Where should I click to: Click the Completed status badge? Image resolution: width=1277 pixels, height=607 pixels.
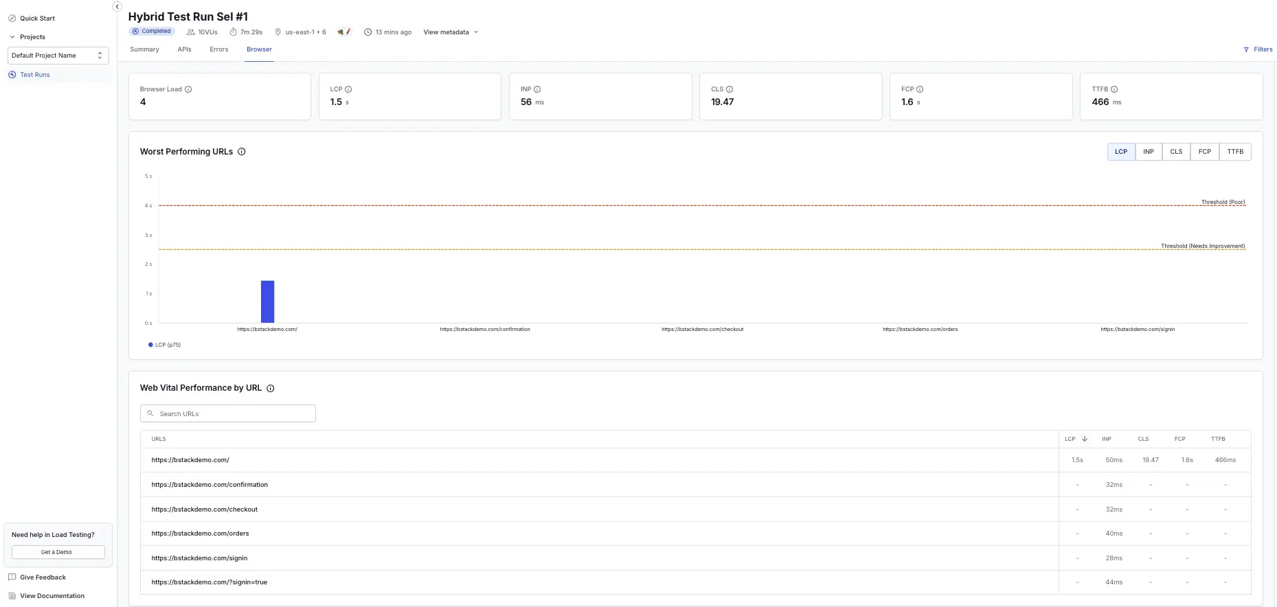tap(151, 32)
